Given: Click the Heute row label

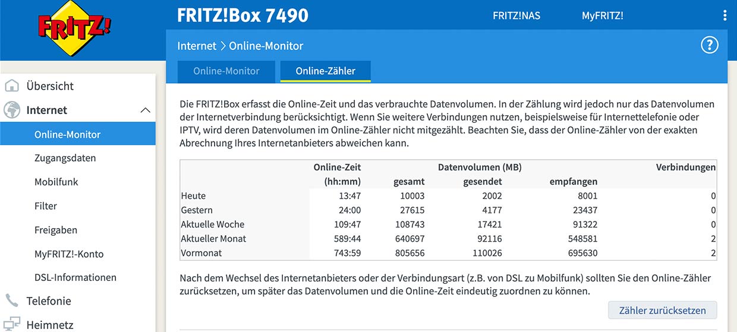Looking at the screenshot, I should pyautogui.click(x=193, y=196).
